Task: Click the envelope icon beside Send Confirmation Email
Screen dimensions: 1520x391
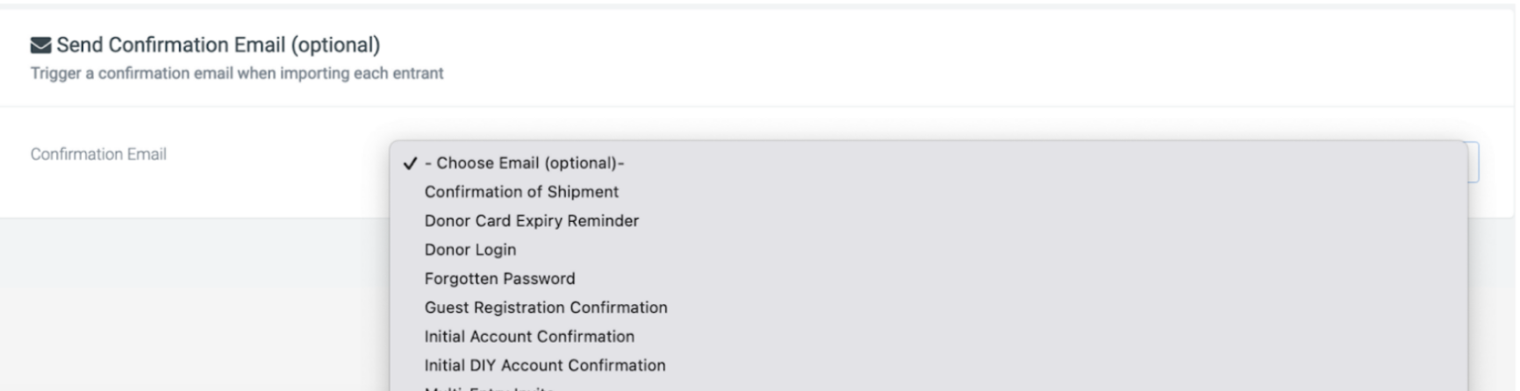Action: click(40, 46)
